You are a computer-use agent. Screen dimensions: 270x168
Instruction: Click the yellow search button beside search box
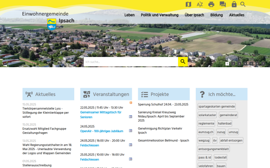(183, 61)
